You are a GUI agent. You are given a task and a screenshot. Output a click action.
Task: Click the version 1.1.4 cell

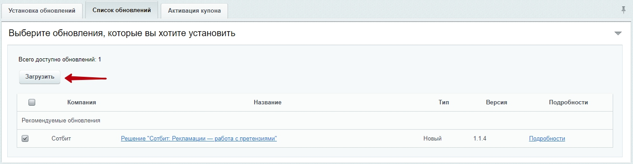(480, 139)
